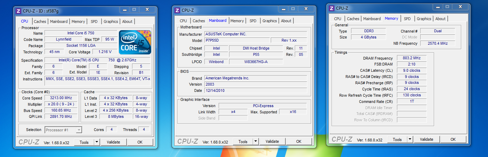Screen dimensions: 488x157
Task: Click the CPU-Z icon in CPU window title bar
Action: point(18,11)
